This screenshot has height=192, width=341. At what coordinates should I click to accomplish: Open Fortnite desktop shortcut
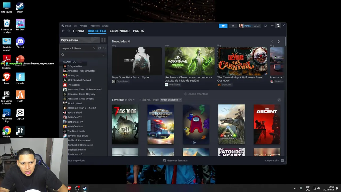point(20,79)
